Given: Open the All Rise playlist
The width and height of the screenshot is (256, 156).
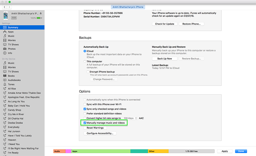Looking at the screenshot, I should pyautogui.click(x=12, y=89).
